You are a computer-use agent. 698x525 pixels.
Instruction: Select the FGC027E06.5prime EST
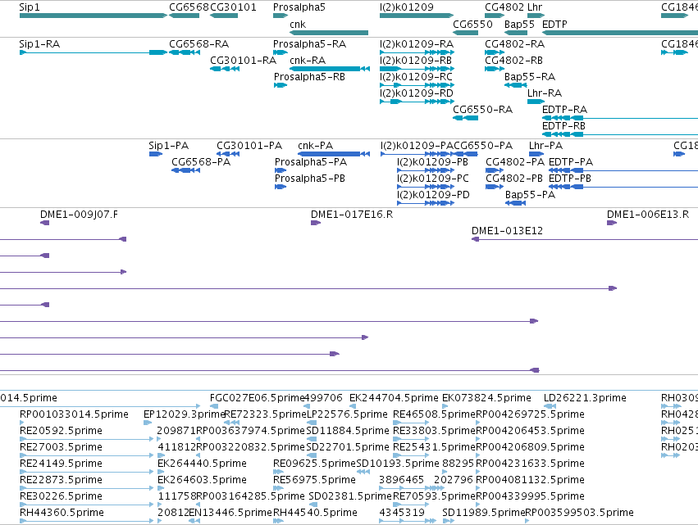[x=214, y=406]
